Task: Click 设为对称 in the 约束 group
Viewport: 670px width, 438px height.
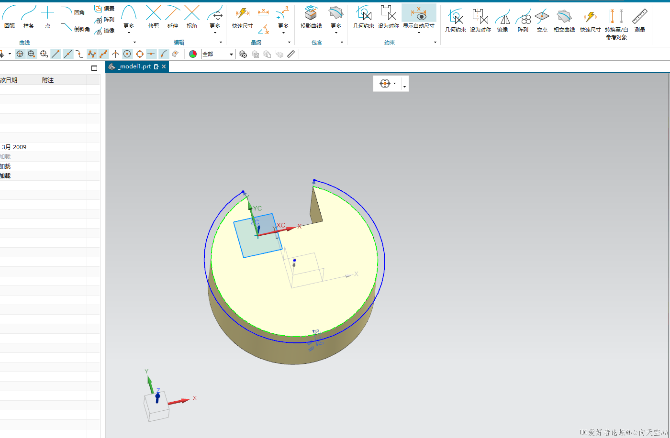Action: click(389, 17)
